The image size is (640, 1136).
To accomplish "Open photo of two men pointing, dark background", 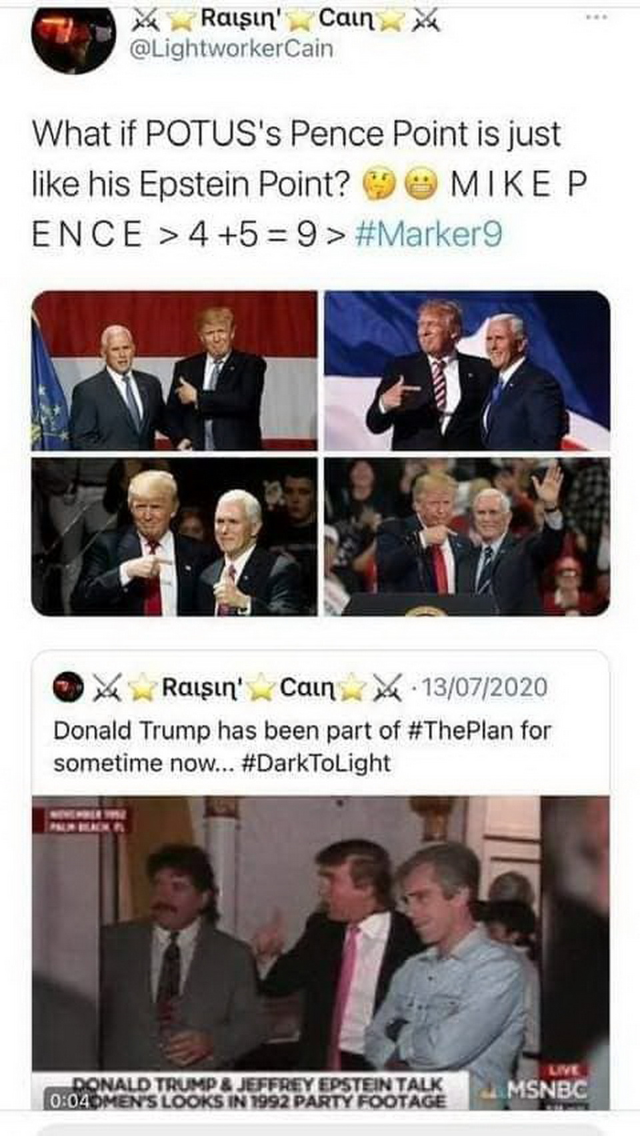I will pos(175,537).
